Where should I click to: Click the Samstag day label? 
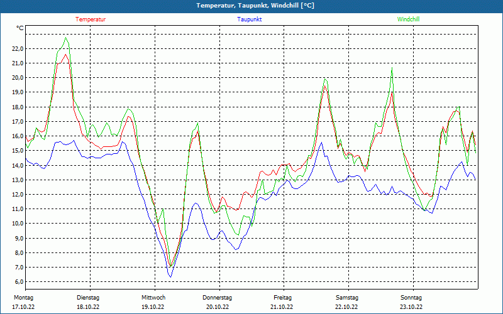click(347, 298)
